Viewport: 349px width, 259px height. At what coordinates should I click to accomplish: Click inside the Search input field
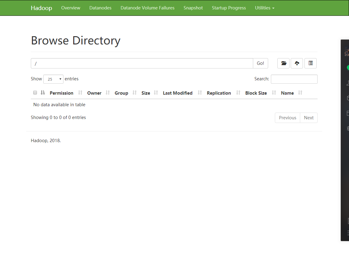click(x=294, y=79)
